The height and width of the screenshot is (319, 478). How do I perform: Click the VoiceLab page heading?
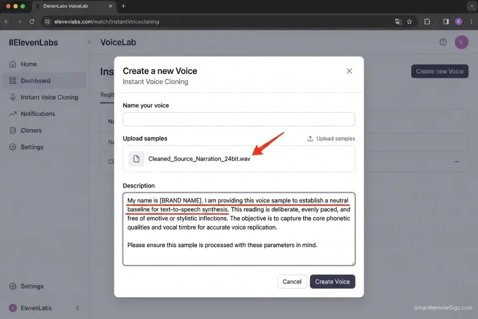click(119, 42)
